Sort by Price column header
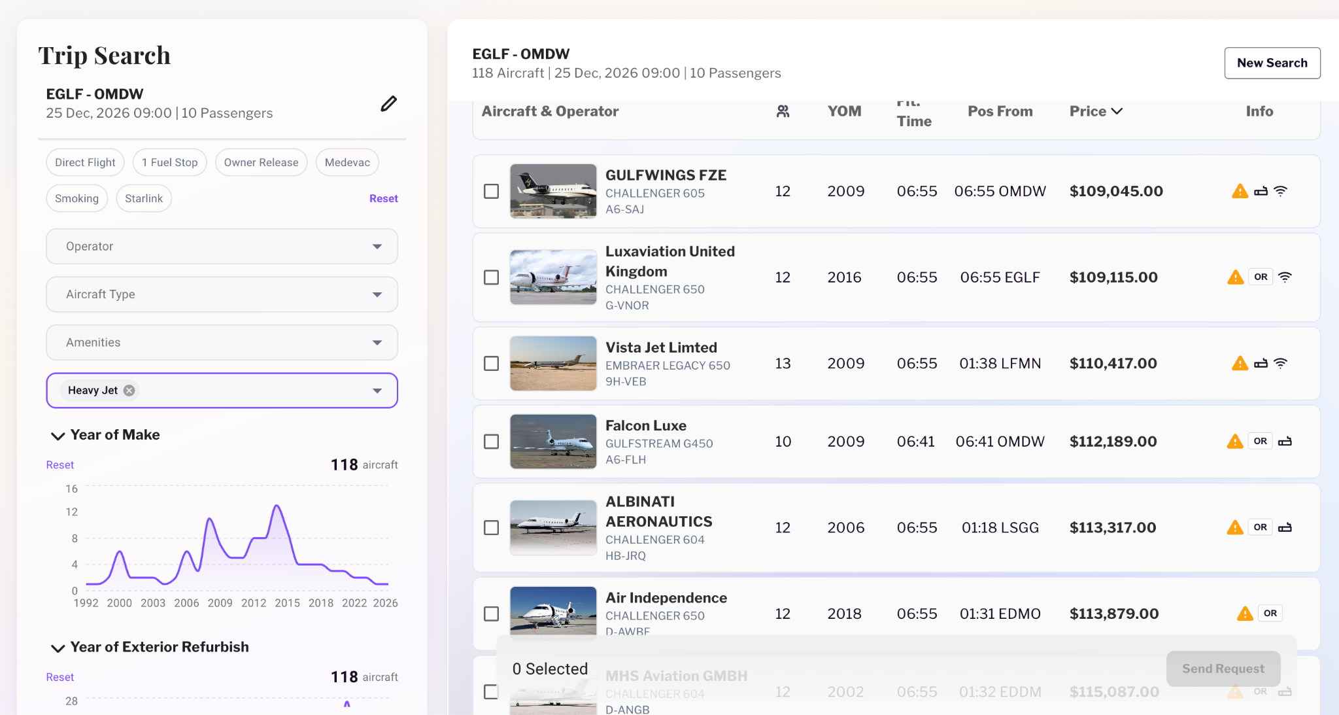The image size is (1339, 715). [x=1096, y=111]
